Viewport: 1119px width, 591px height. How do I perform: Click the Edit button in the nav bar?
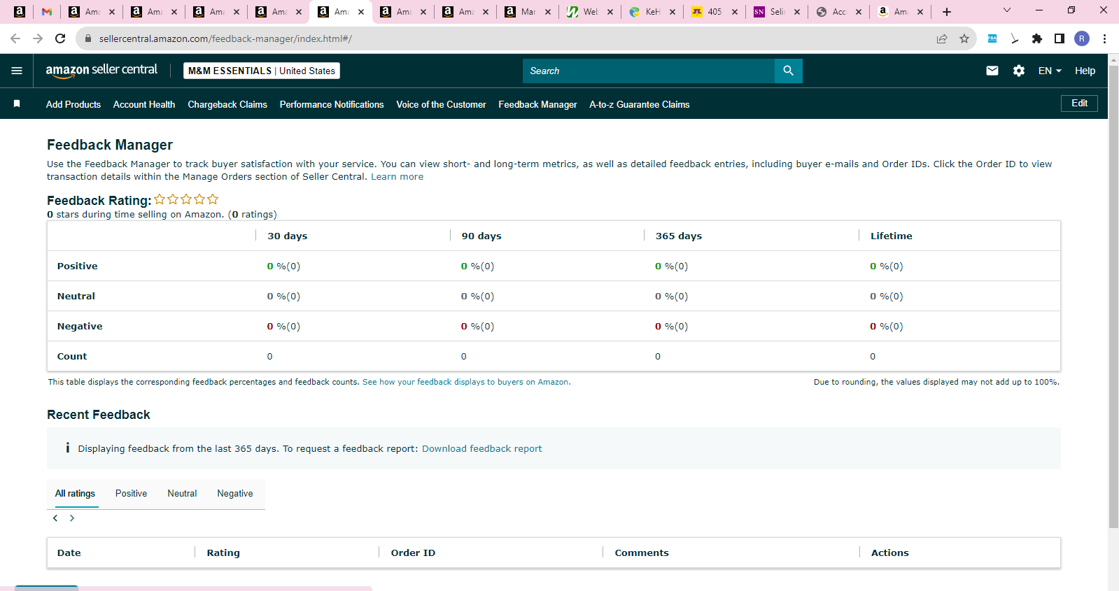coord(1079,104)
